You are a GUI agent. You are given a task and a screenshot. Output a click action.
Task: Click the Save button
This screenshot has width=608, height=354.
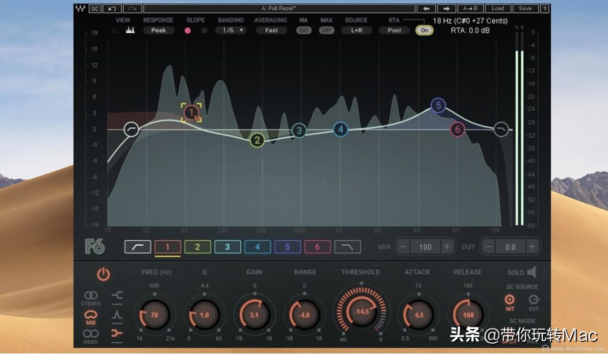(525, 8)
